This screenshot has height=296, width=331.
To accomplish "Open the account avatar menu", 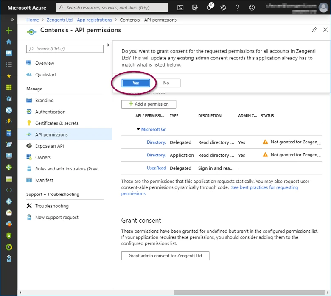I will [323, 8].
